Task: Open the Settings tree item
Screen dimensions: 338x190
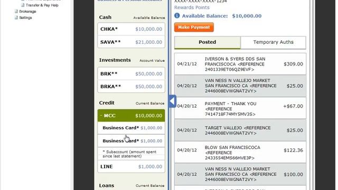Action: [x=25, y=17]
